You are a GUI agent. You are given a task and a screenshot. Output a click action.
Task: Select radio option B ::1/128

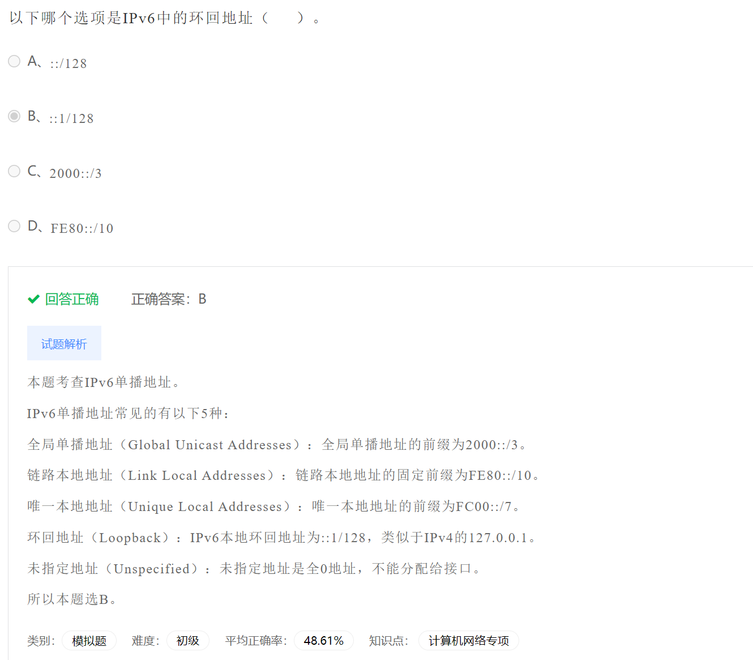pyautogui.click(x=14, y=116)
